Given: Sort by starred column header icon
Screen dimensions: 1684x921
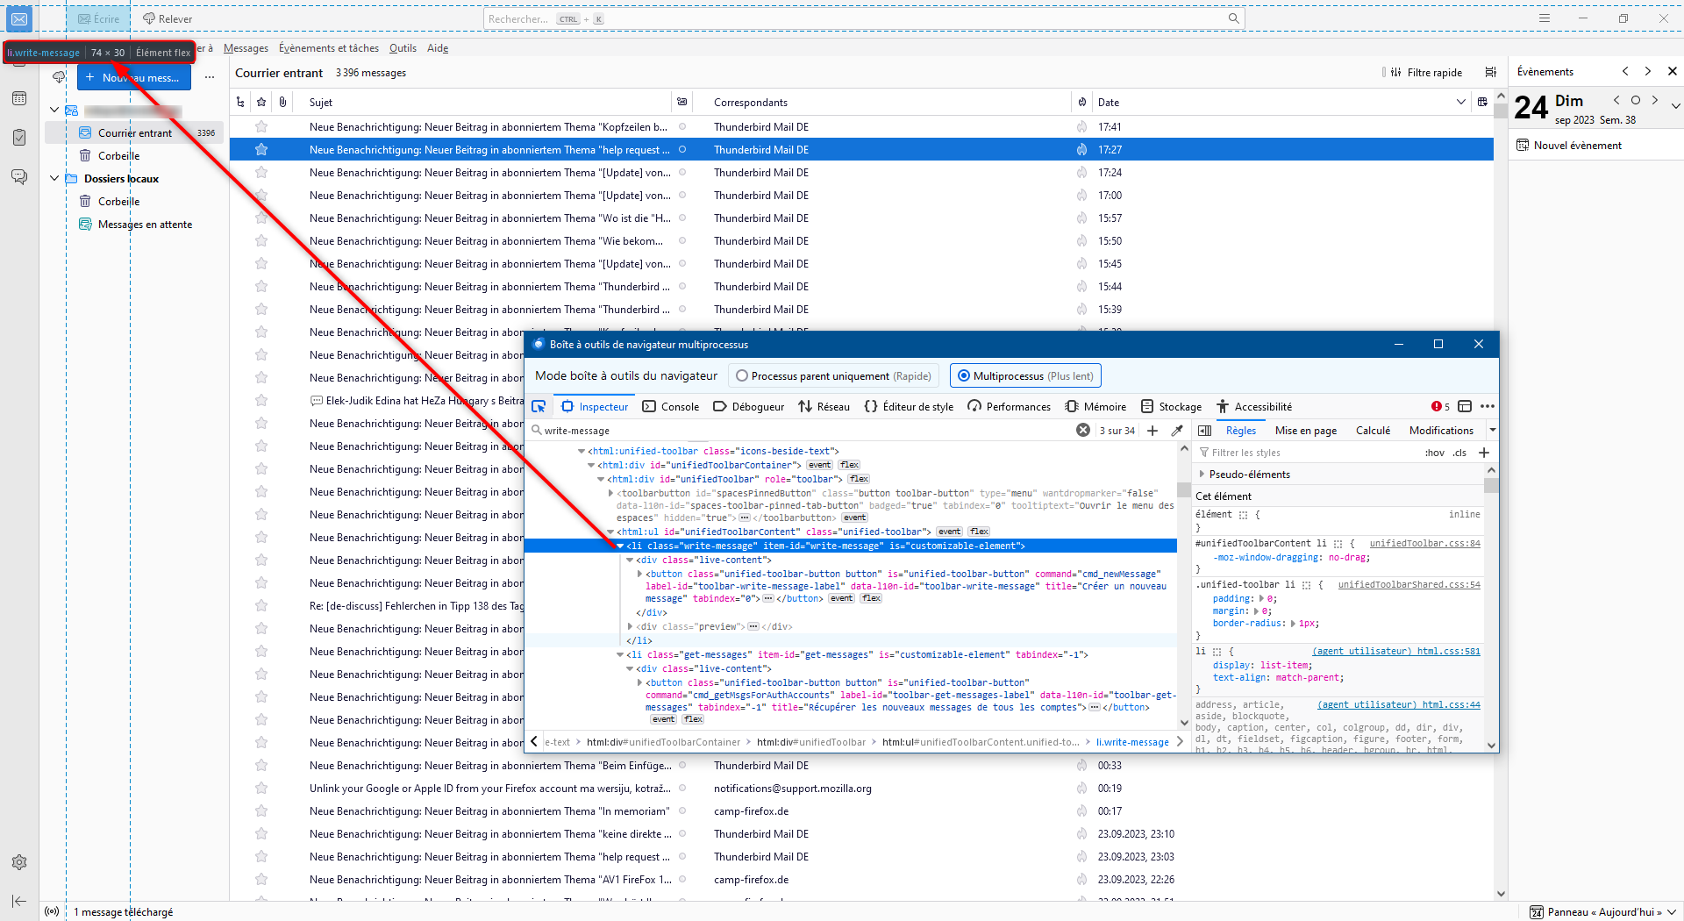Looking at the screenshot, I should pyautogui.click(x=261, y=102).
